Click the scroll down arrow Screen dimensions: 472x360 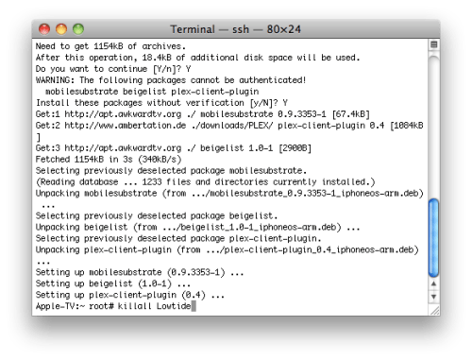coord(433,297)
